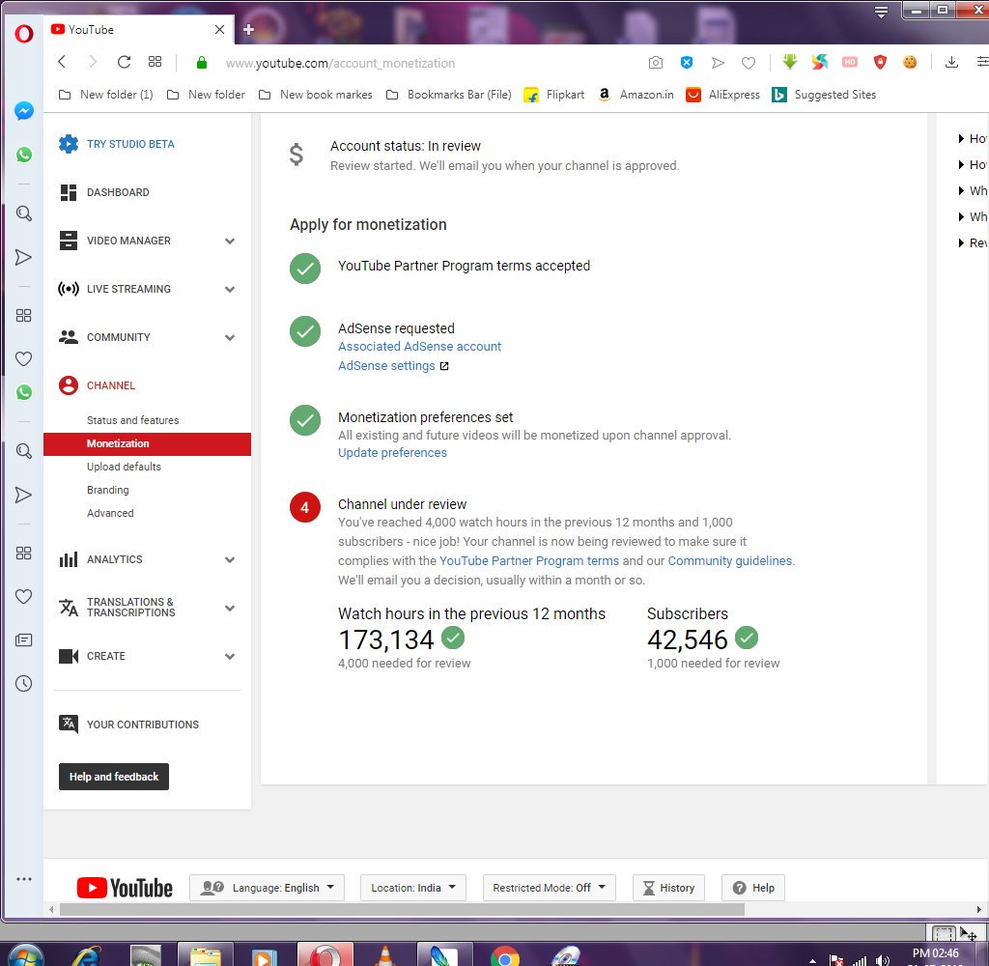Select Status and features
Image resolution: width=989 pixels, height=966 pixels.
pyautogui.click(x=133, y=420)
